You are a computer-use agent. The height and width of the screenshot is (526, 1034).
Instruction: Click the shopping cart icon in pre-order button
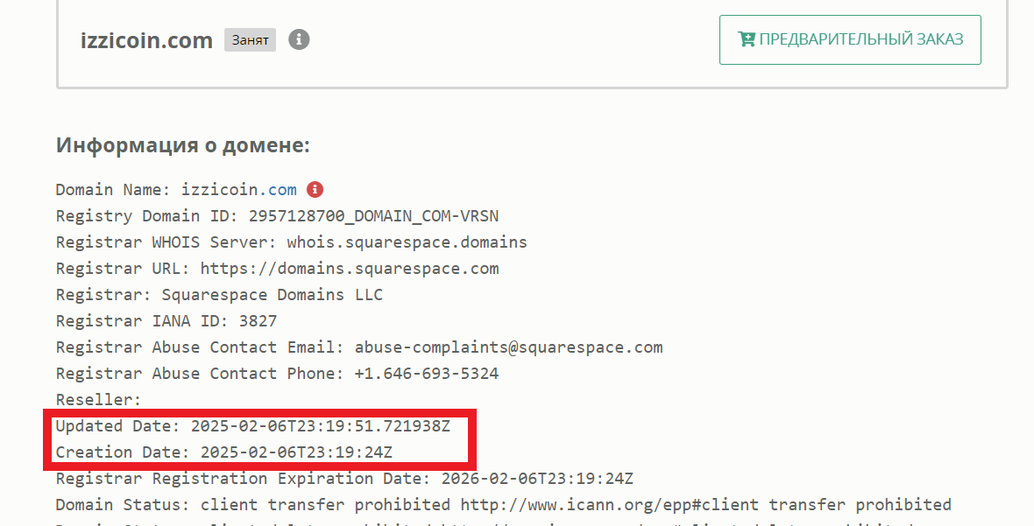[x=747, y=39]
